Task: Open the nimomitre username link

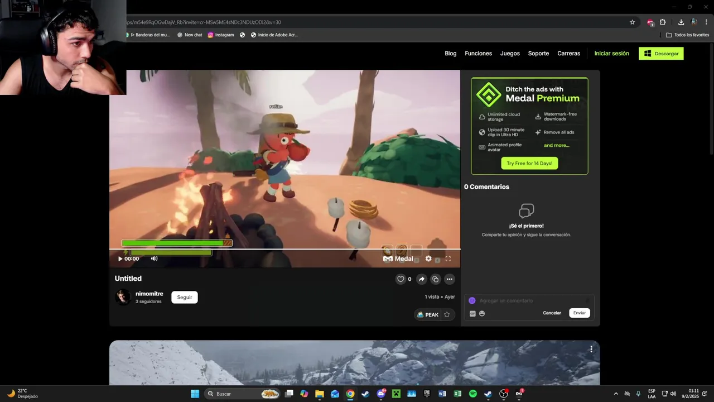Action: (149, 294)
